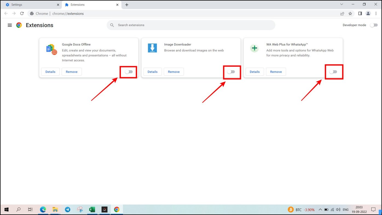Click the Chrome icon on the taskbar
This screenshot has height=215, width=382.
click(x=117, y=210)
